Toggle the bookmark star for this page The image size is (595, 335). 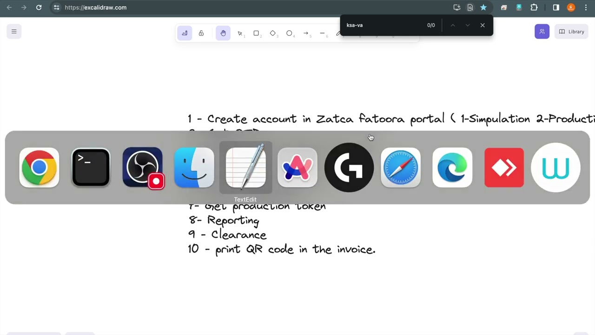(x=483, y=7)
